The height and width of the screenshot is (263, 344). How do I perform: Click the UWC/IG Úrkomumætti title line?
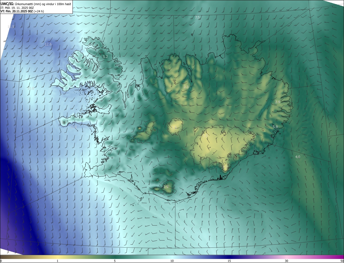[x=36, y=4]
